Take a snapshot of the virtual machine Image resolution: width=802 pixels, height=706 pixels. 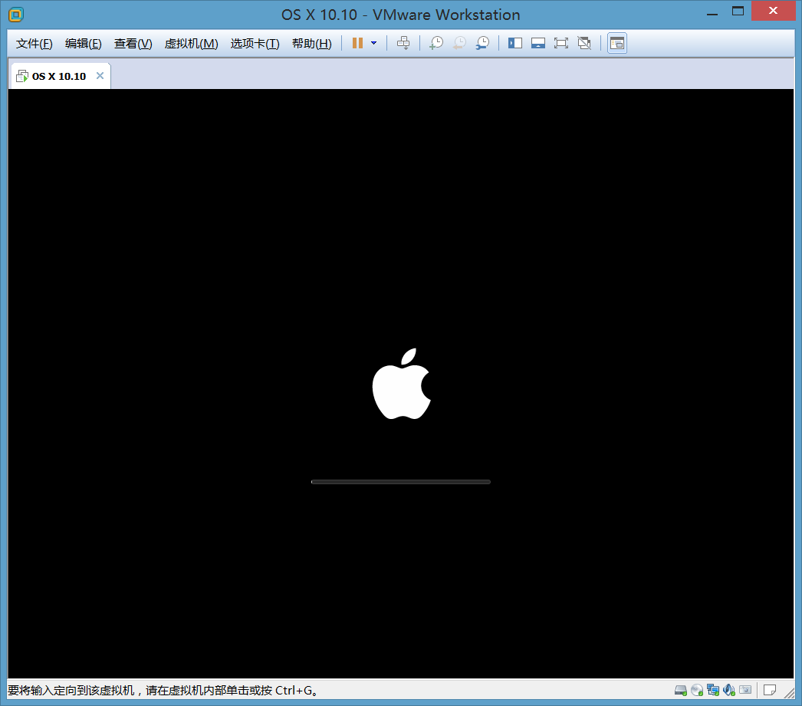point(436,43)
